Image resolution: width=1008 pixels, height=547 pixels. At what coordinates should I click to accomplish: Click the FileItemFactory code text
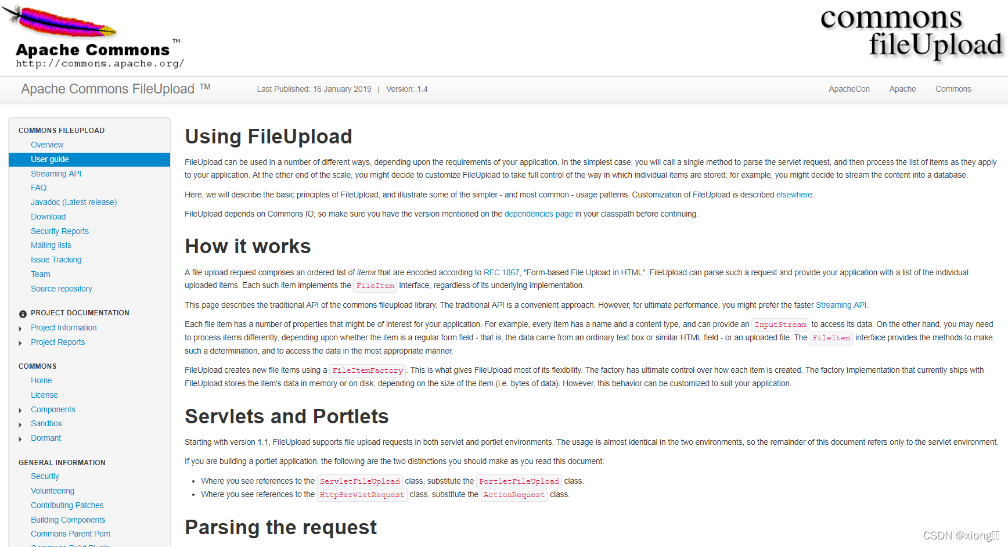click(368, 370)
